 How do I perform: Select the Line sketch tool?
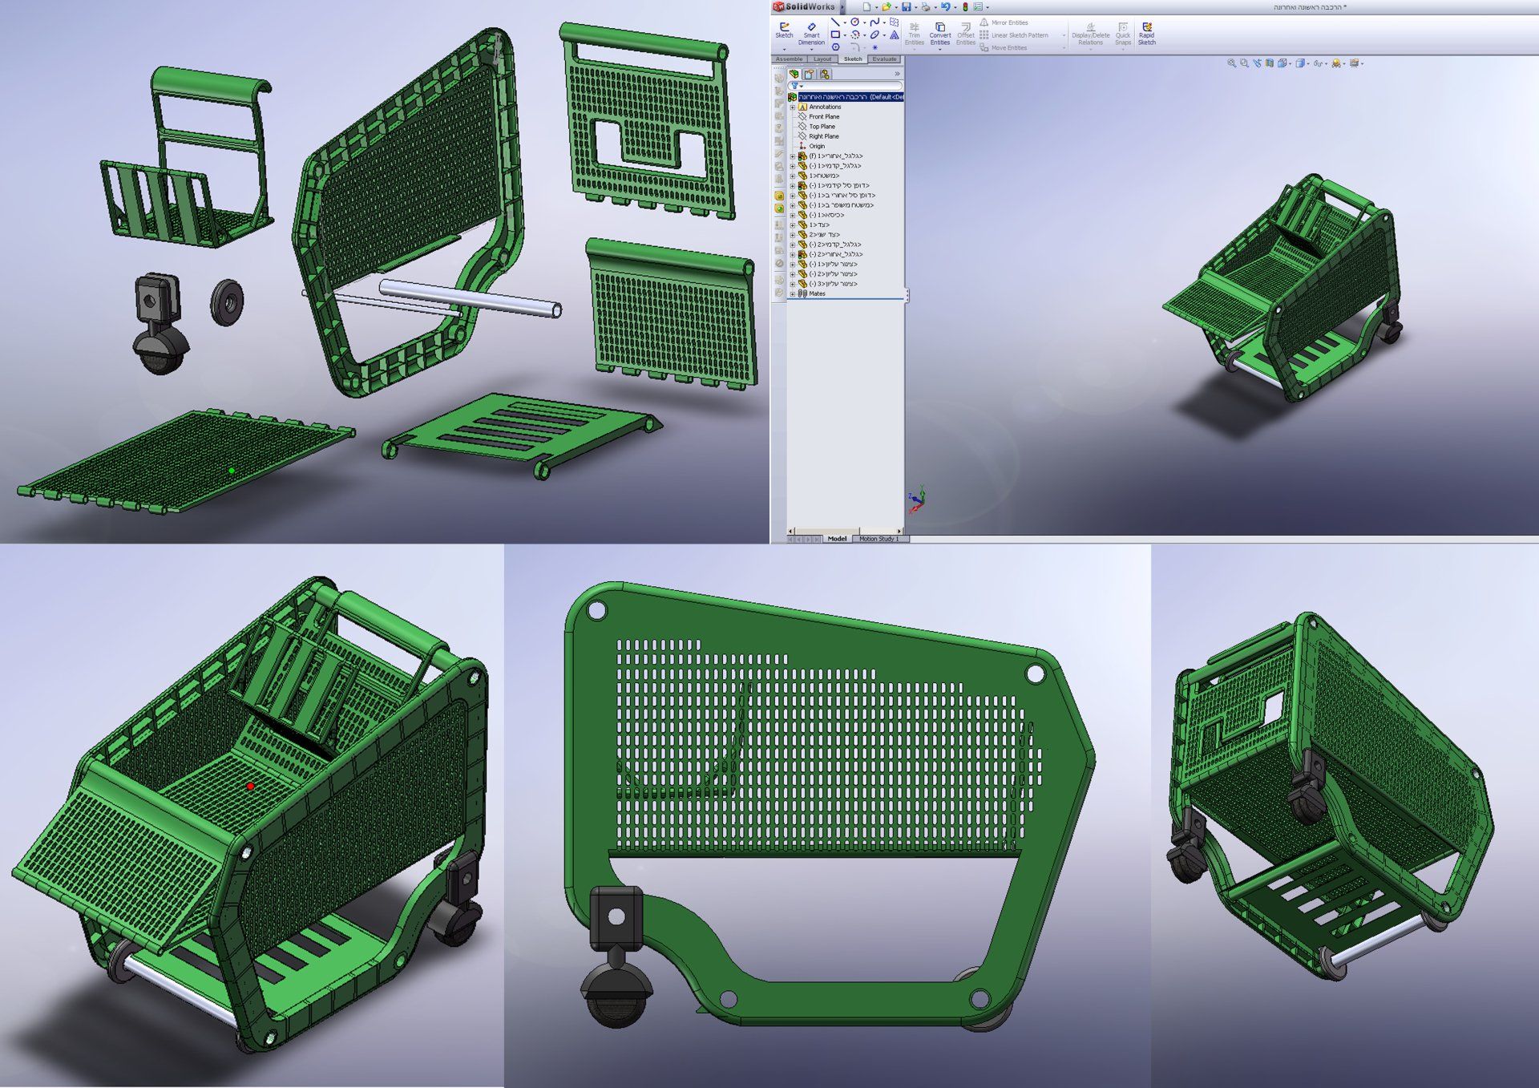pos(835,22)
